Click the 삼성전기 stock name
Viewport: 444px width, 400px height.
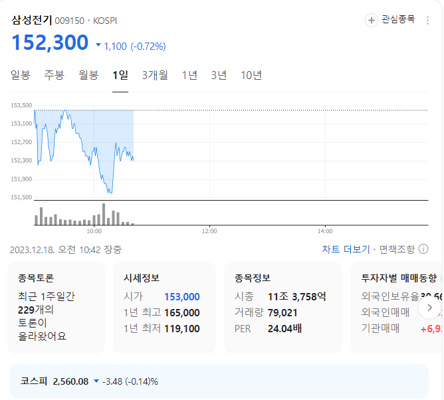pyautogui.click(x=32, y=20)
